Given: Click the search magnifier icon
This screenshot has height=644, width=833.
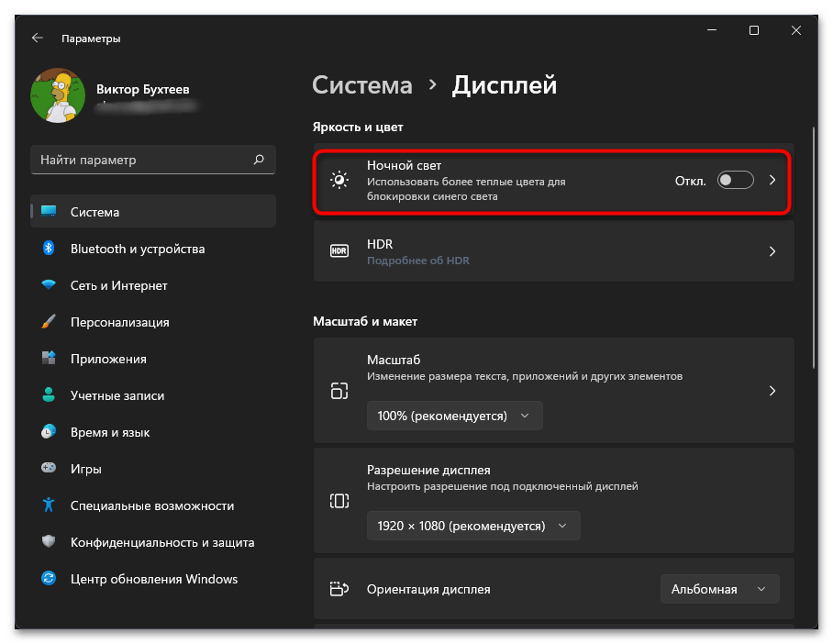Looking at the screenshot, I should tap(259, 160).
